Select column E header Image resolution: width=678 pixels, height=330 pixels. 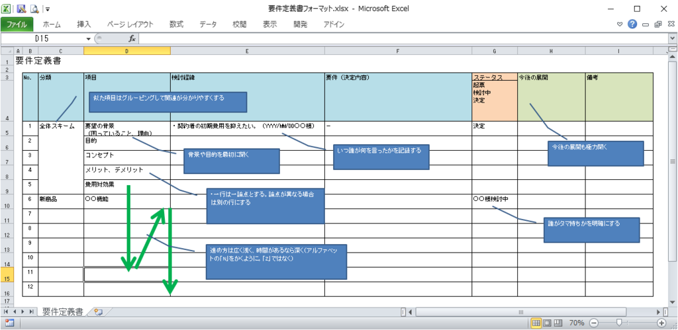click(248, 51)
